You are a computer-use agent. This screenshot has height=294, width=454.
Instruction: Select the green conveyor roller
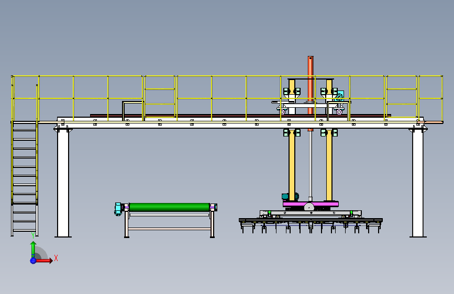pos(169,207)
